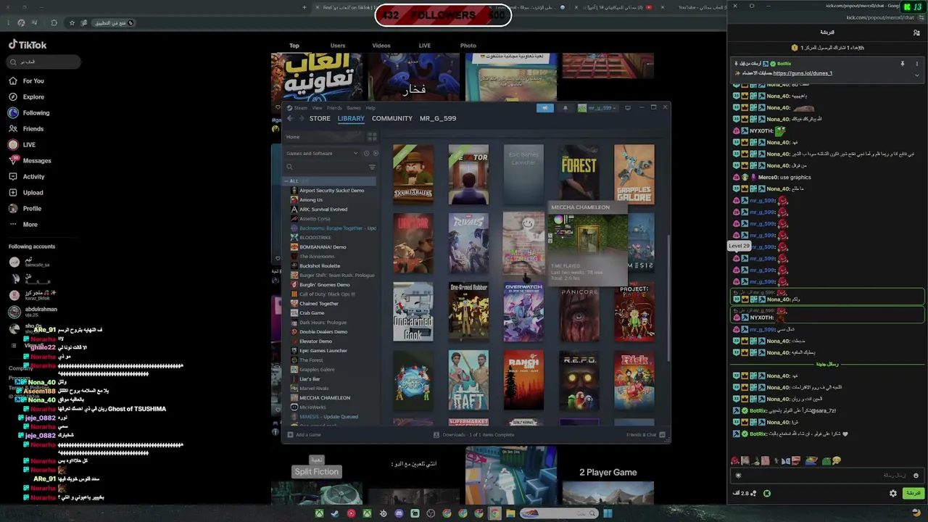This screenshot has width=928, height=522.
Task: Open Steam library advanced filter icon
Action: [x=372, y=167]
